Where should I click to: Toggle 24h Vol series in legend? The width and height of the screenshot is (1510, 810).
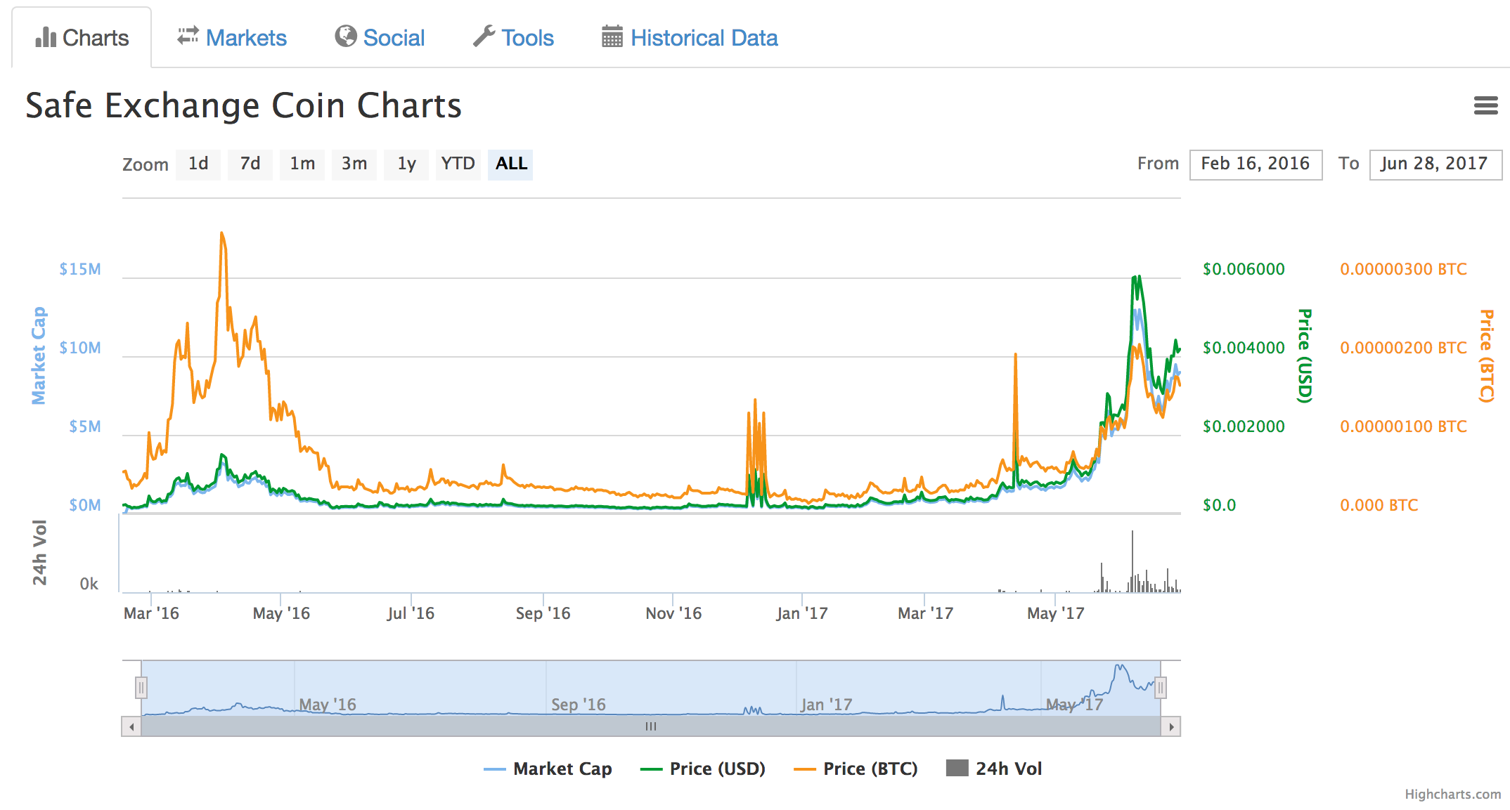click(994, 769)
